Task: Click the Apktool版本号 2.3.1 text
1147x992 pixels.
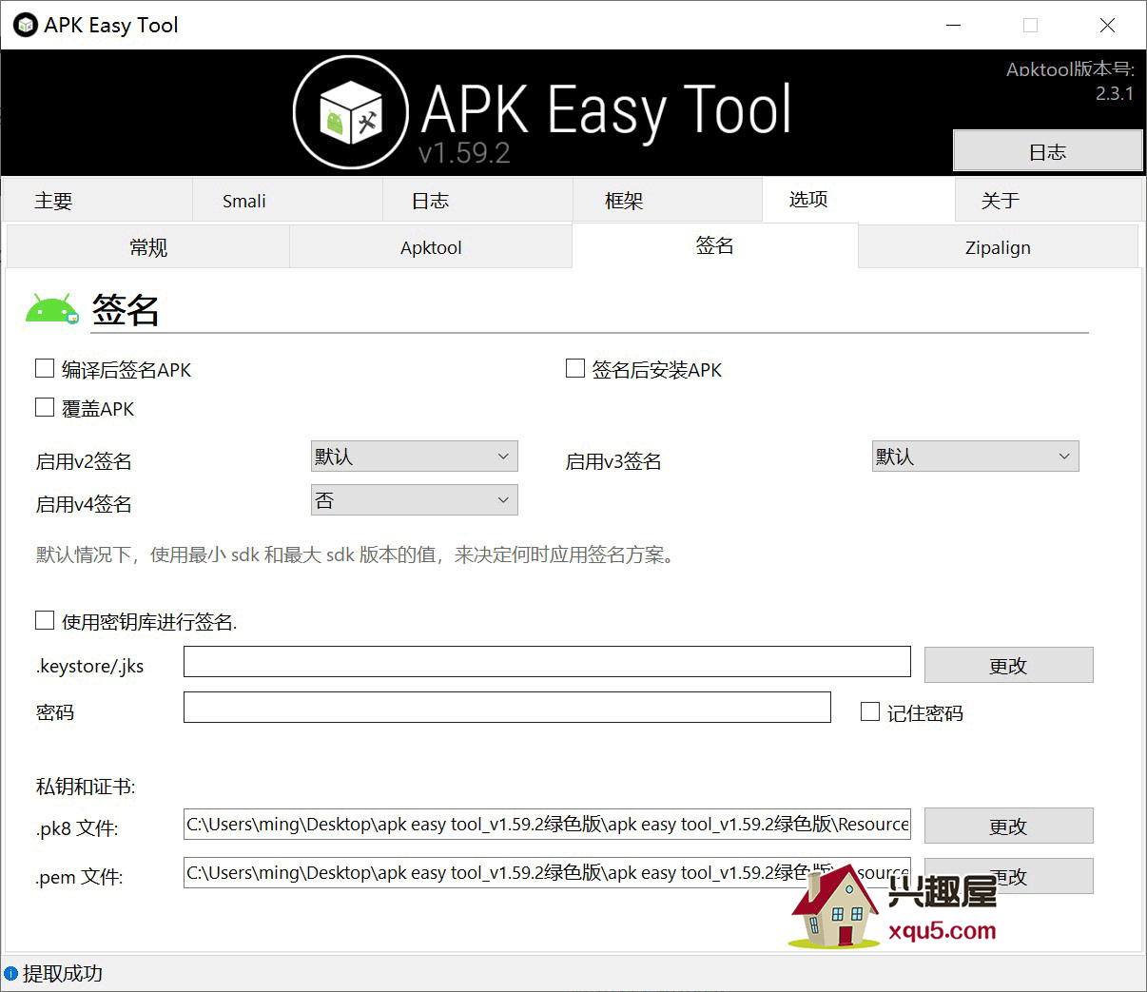Action: coord(1070,81)
